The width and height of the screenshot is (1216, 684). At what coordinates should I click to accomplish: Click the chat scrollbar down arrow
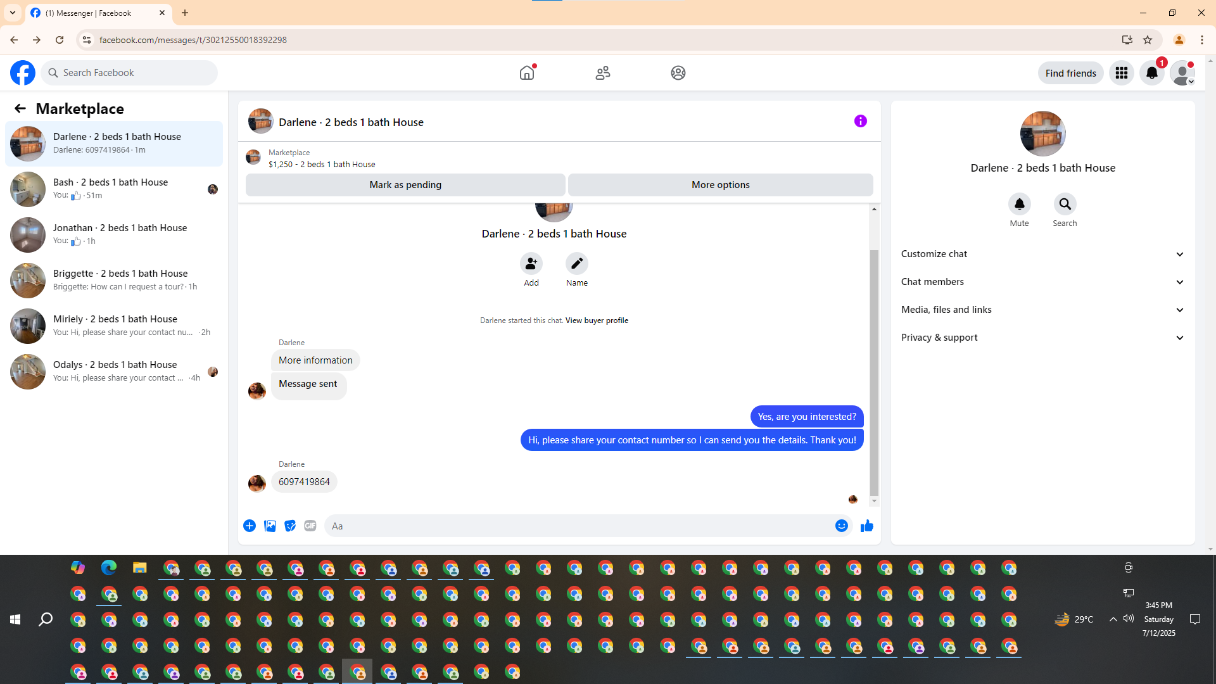[874, 501]
